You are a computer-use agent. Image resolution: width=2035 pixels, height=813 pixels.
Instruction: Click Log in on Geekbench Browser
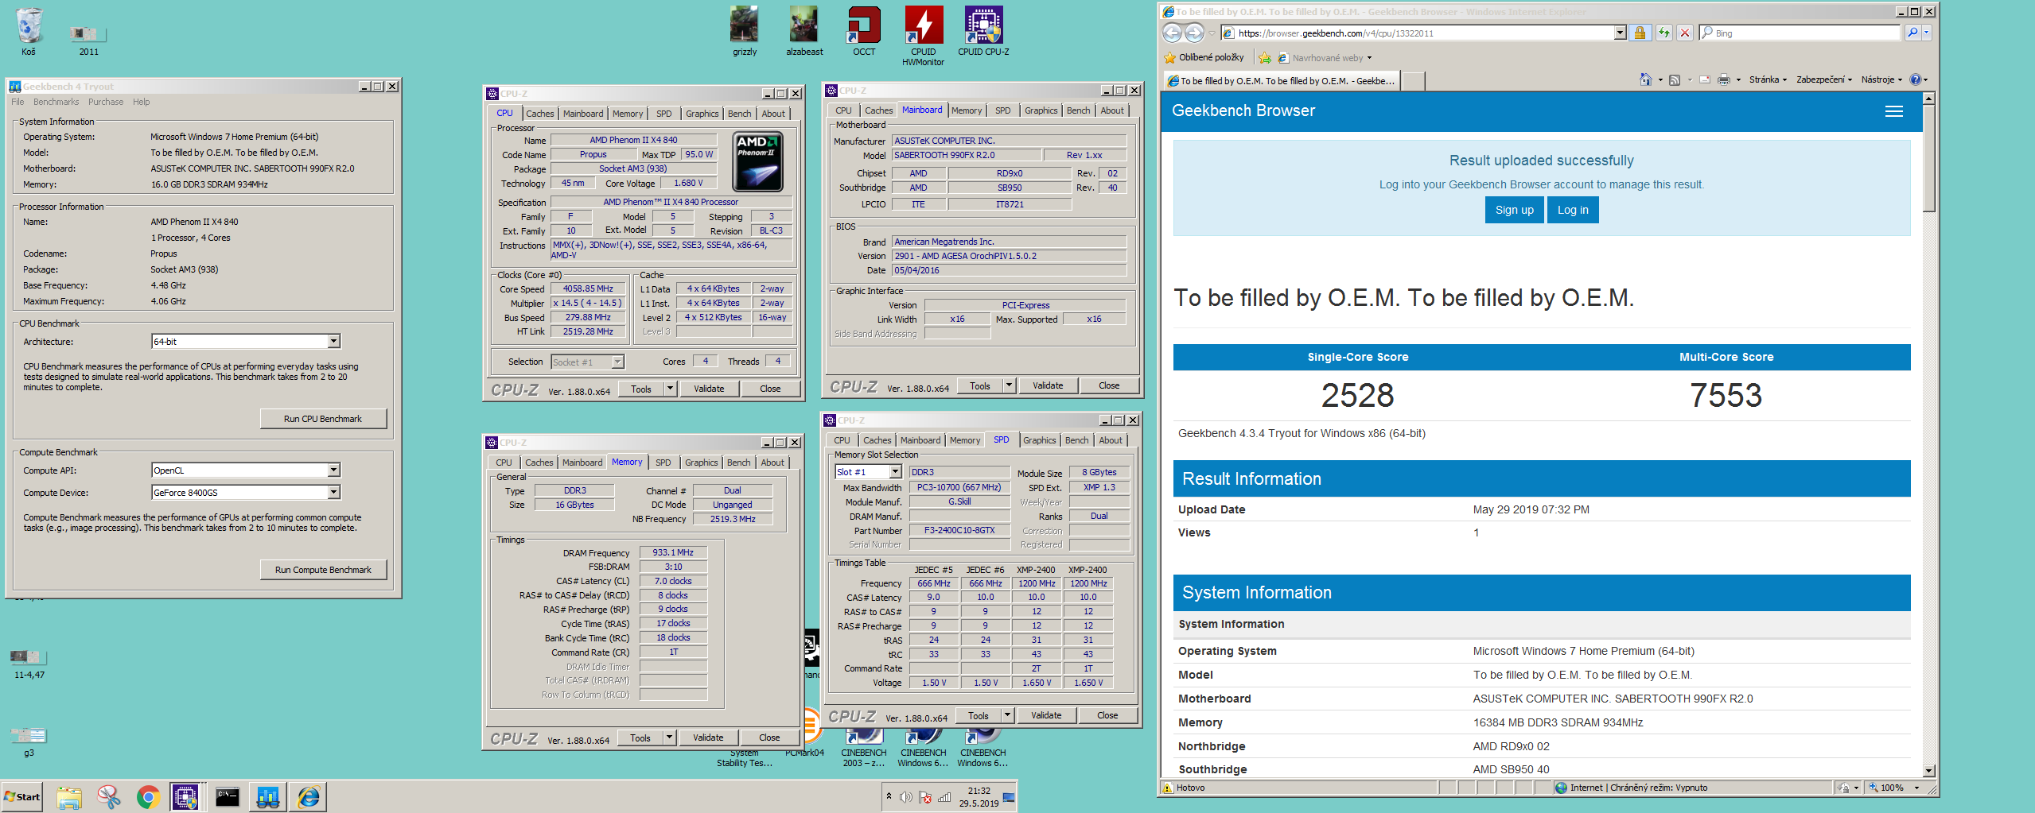pyautogui.click(x=1573, y=210)
